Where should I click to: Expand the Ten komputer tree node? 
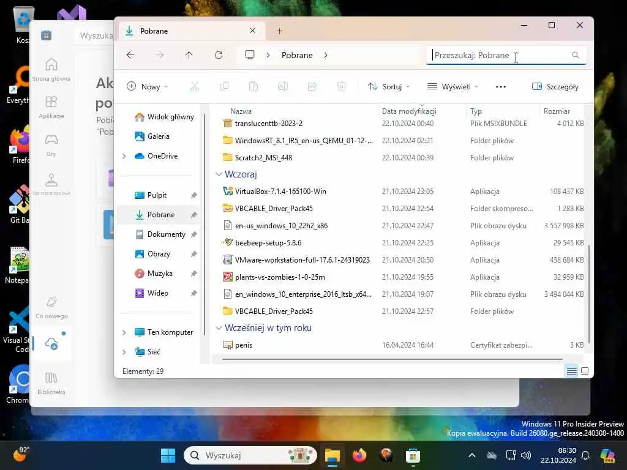[124, 332]
